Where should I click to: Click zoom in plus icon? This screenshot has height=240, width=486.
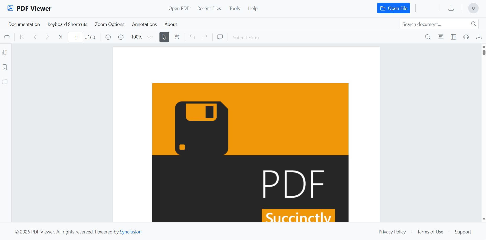pyautogui.click(x=121, y=37)
